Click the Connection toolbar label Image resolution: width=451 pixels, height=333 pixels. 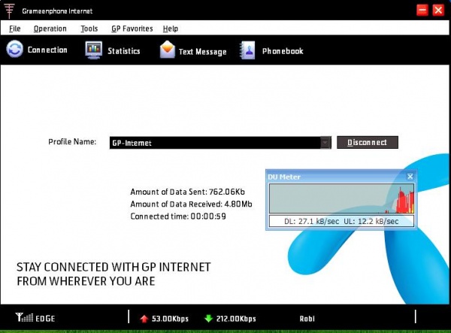[47, 50]
